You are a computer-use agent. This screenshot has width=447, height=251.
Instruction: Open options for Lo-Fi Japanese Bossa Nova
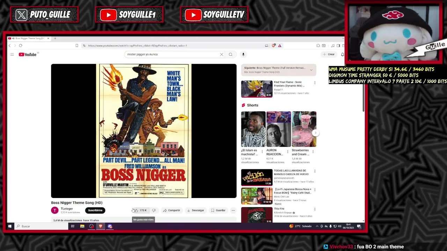click(x=315, y=190)
